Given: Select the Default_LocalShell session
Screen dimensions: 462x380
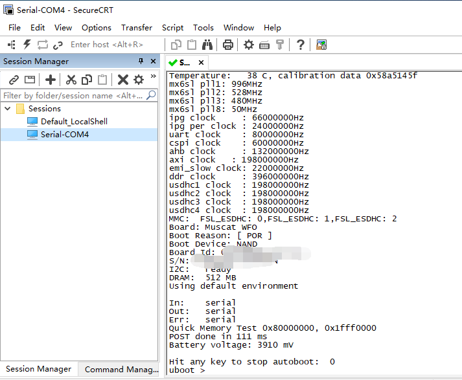Looking at the screenshot, I should coord(74,122).
